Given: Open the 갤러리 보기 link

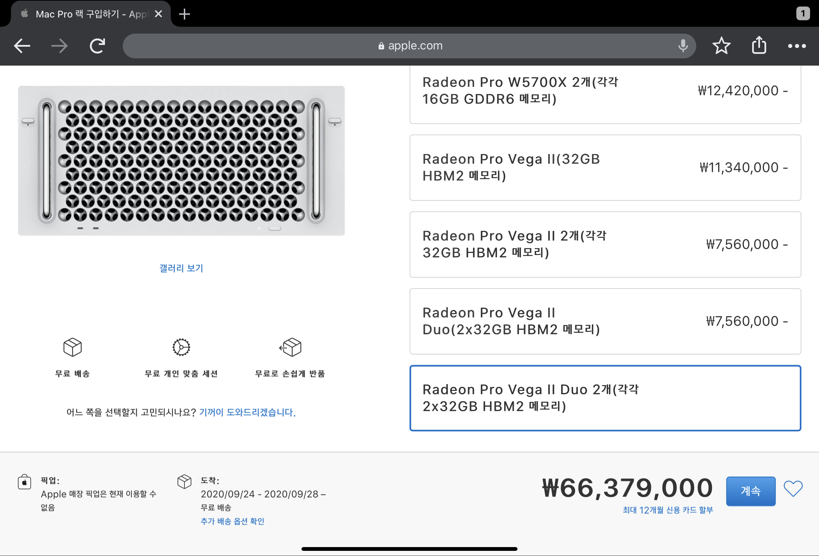Looking at the screenshot, I should click(181, 268).
